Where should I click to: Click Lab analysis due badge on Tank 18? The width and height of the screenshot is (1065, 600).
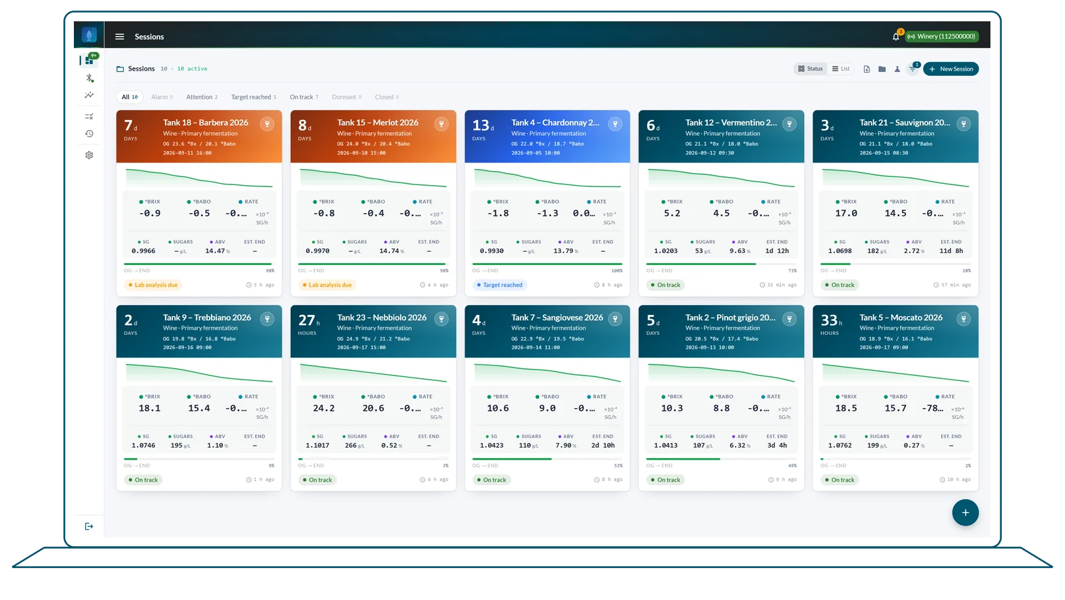pos(152,285)
